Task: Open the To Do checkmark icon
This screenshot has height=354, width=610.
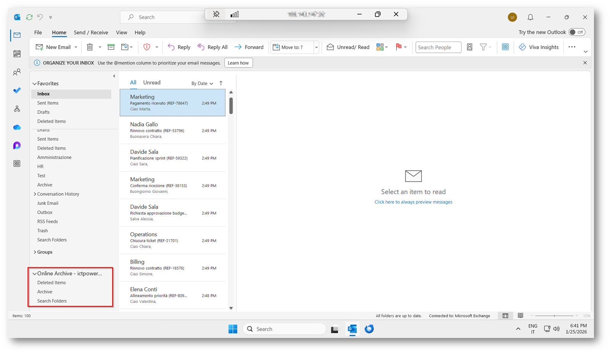Action: tap(17, 91)
